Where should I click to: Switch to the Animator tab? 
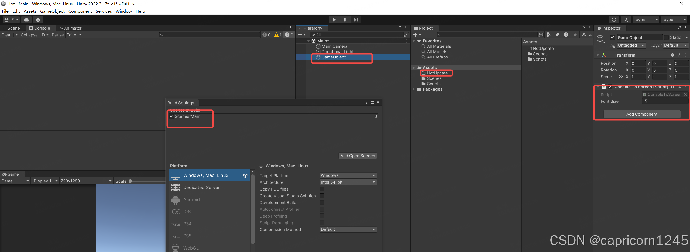(x=70, y=28)
